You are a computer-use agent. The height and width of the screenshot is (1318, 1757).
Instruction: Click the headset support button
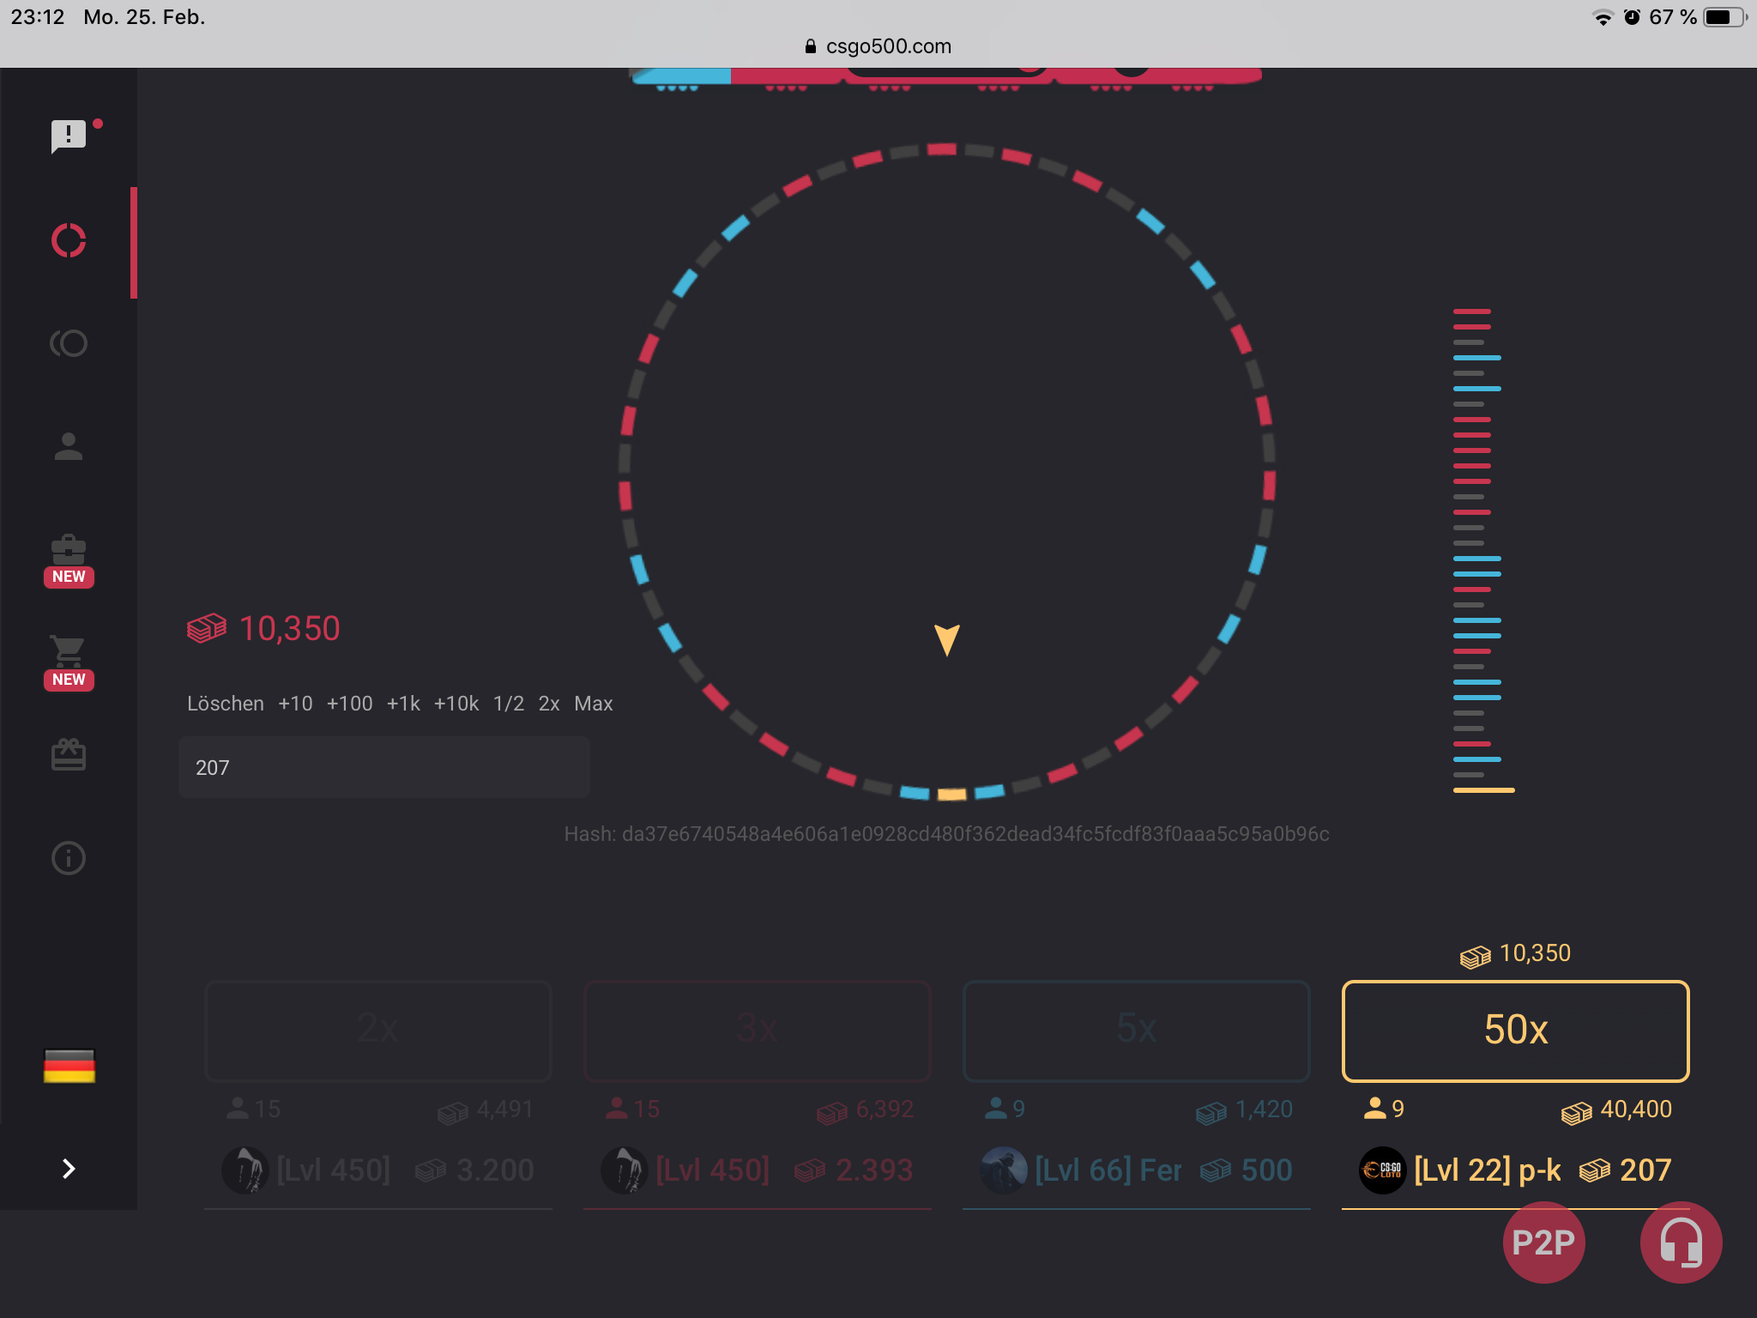click(1681, 1242)
